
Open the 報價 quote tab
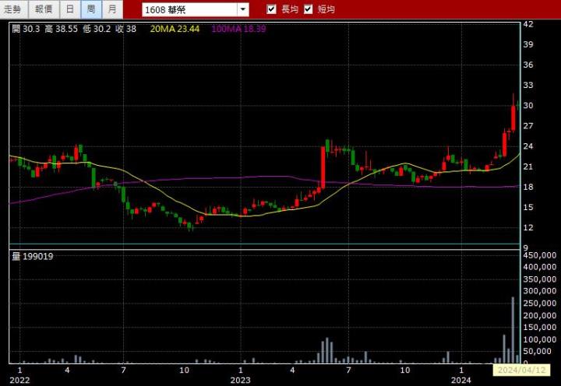click(x=44, y=9)
